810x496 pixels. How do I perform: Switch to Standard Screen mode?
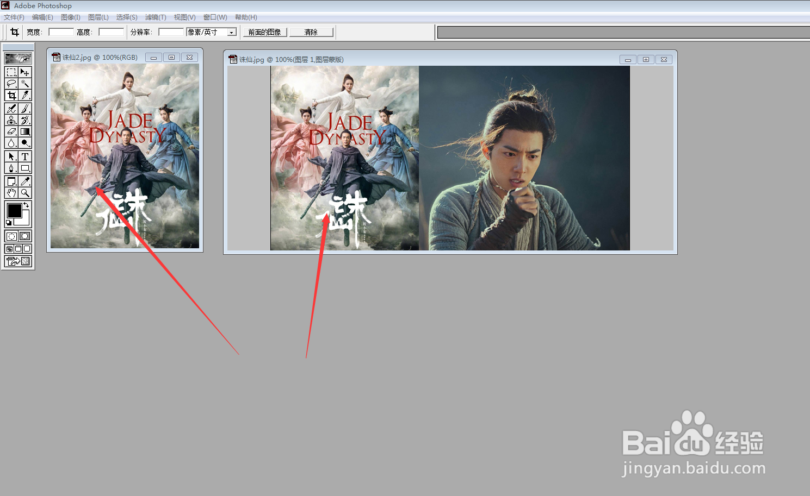click(9, 249)
